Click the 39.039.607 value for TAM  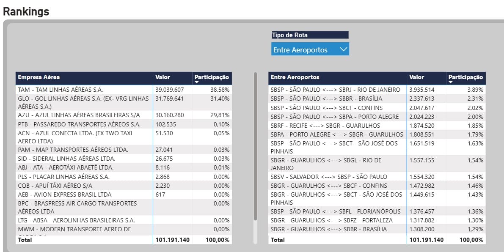tap(170, 90)
